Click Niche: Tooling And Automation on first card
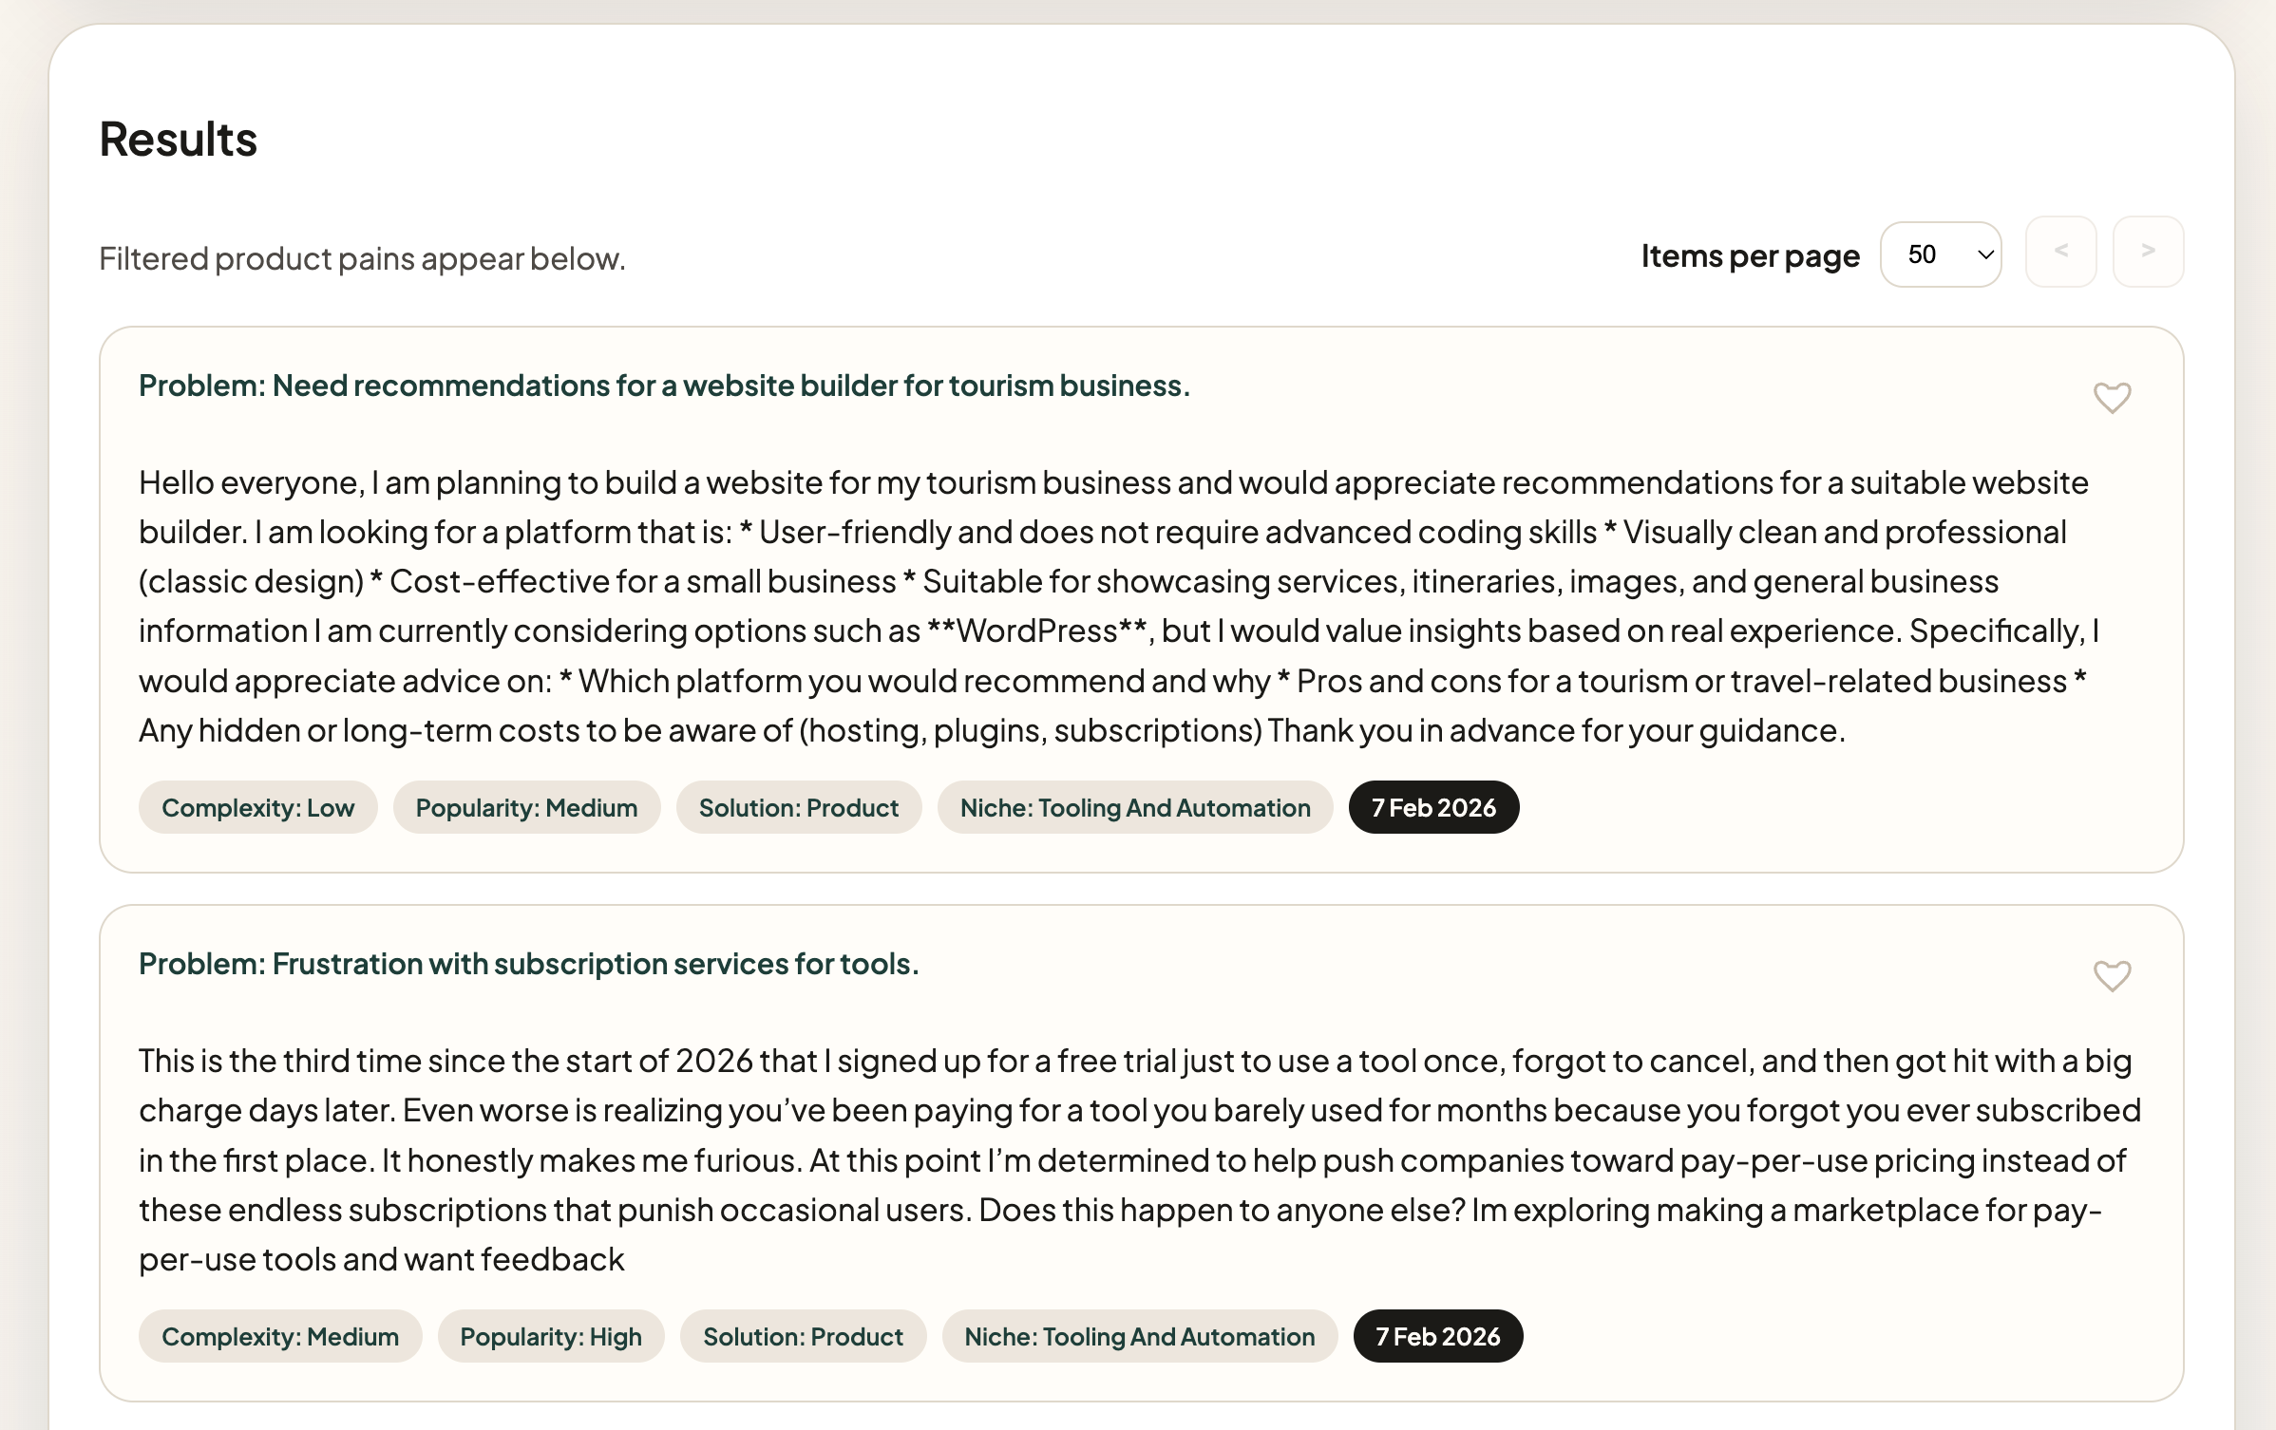The width and height of the screenshot is (2276, 1430). pos(1135,807)
